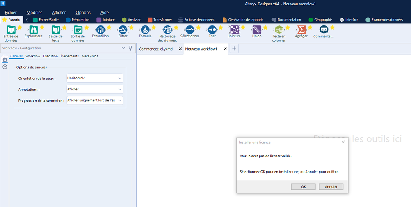Add a new workflow tab
Image resolution: width=411 pixels, height=207 pixels.
point(234,48)
